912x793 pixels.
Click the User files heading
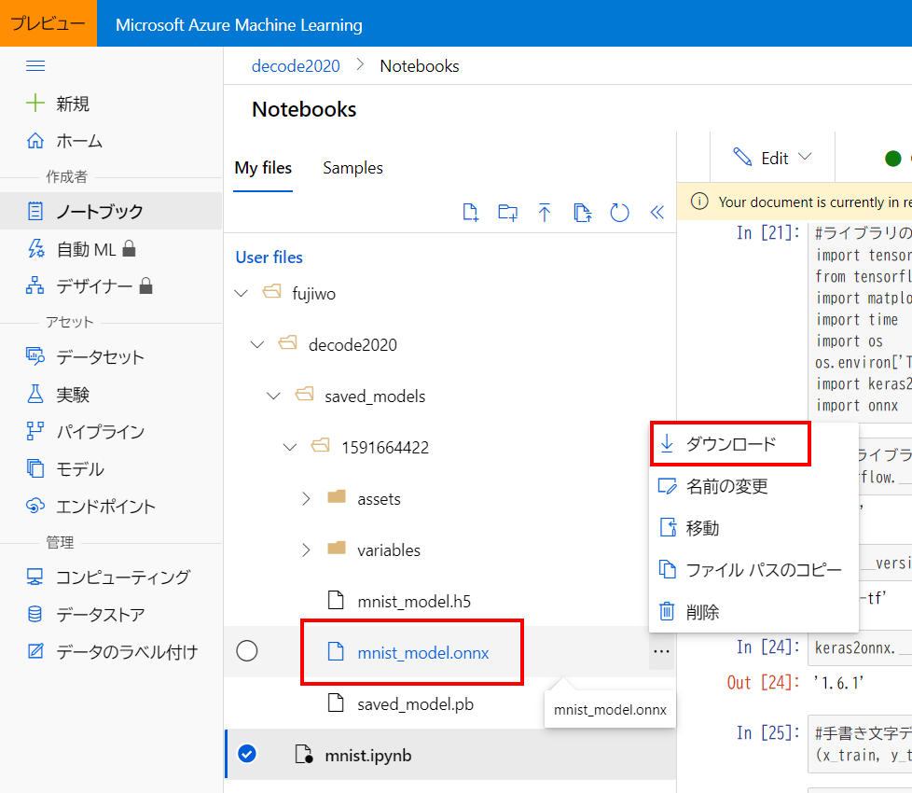tap(269, 257)
